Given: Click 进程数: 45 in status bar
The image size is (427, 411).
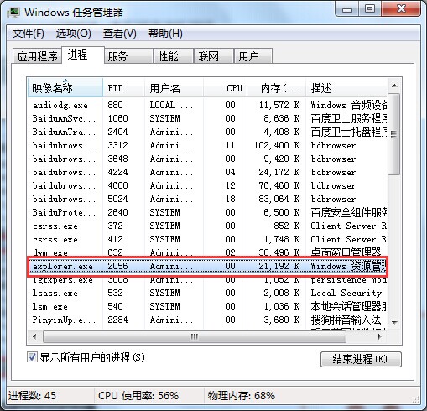Looking at the screenshot, I should 32,396.
